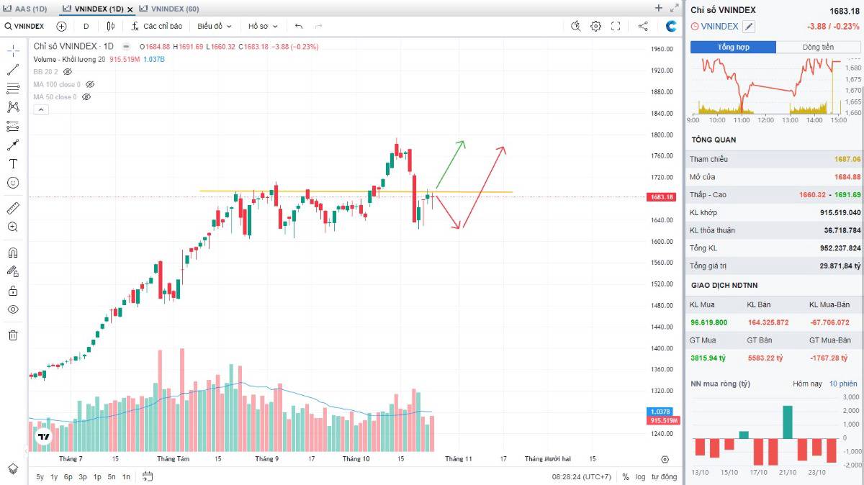Select the brush drawing tool

[13, 145]
